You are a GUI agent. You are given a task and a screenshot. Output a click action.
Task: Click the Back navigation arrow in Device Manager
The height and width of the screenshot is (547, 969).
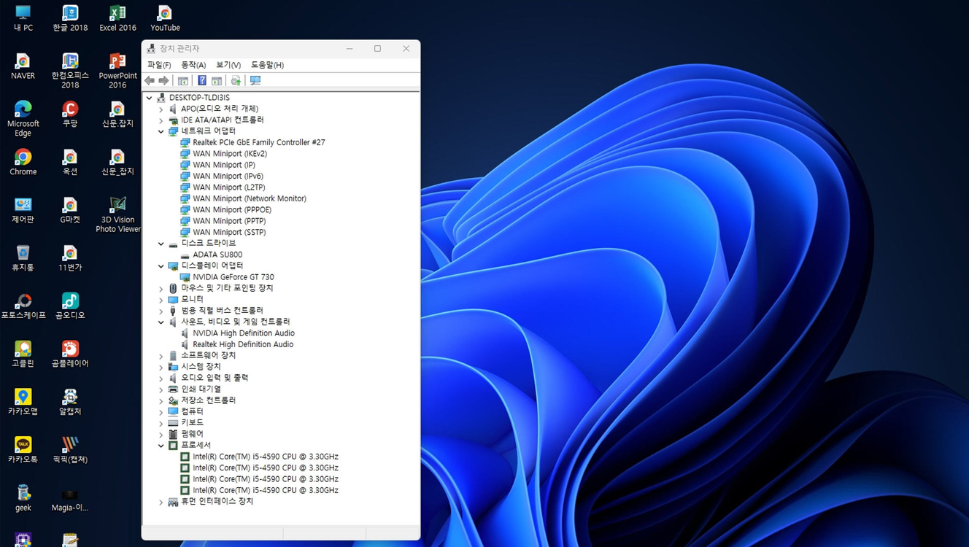click(150, 80)
